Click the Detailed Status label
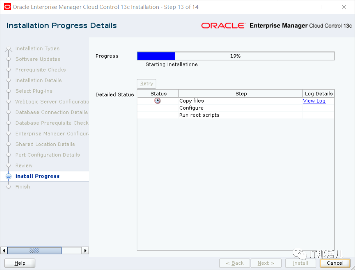Screen dimensions: 355x270 114,94
